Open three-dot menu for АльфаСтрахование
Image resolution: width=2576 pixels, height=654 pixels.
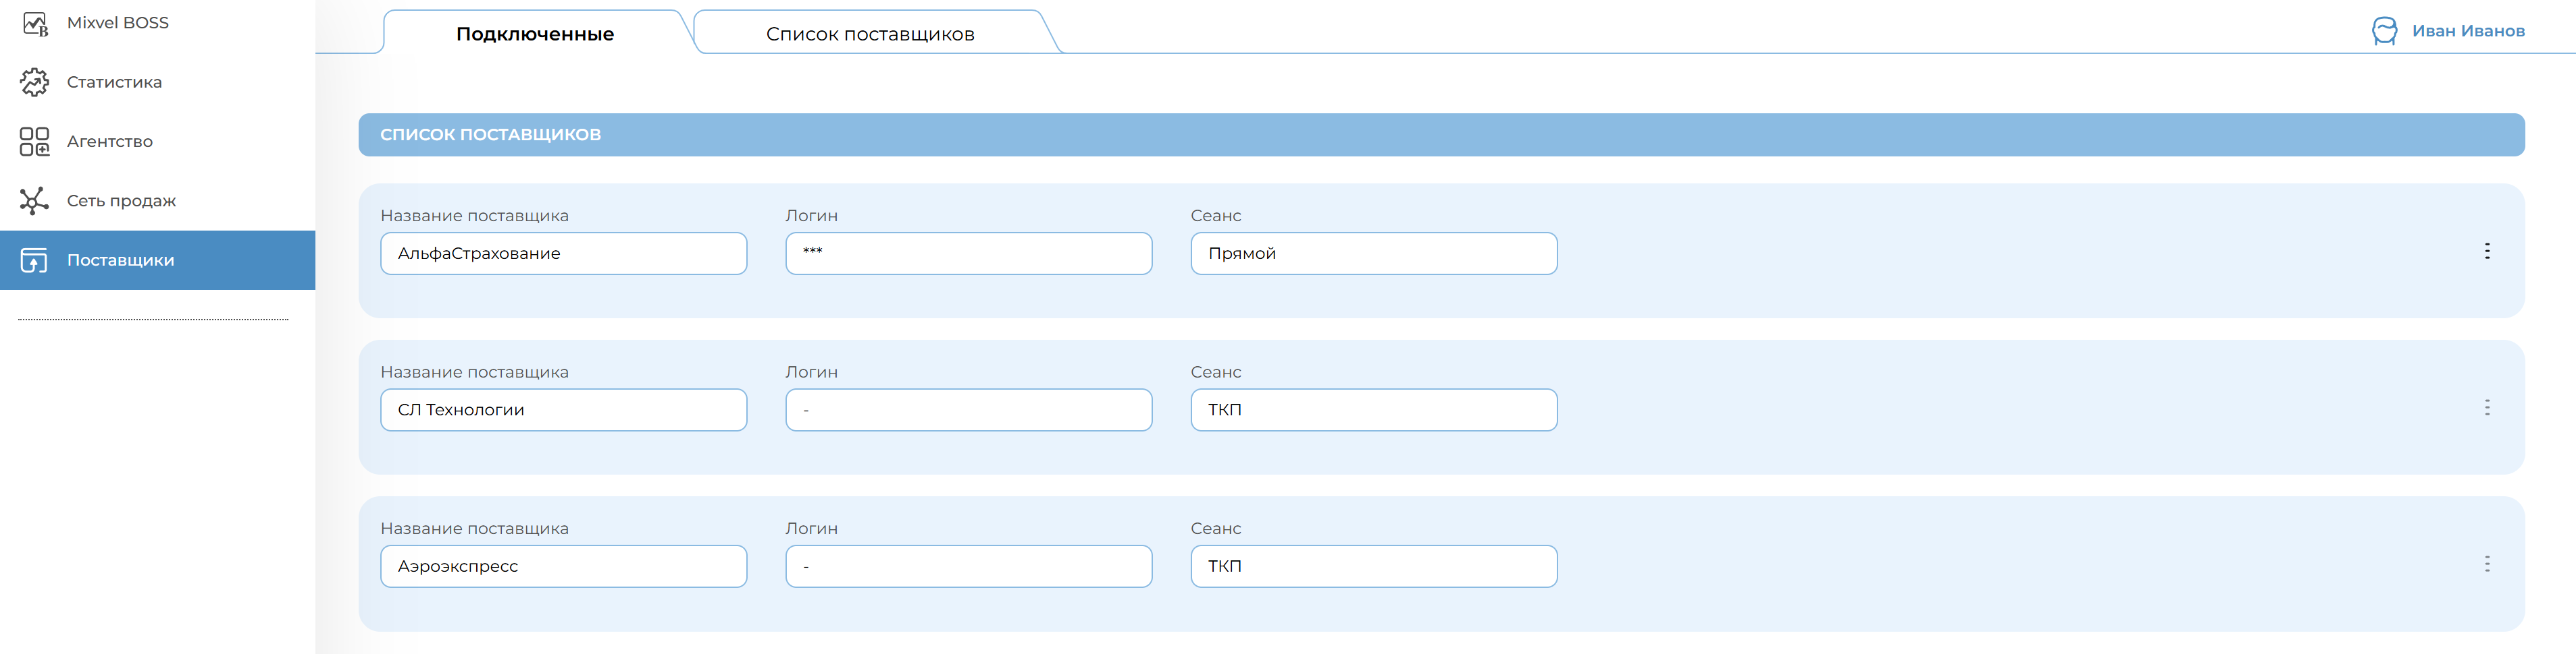click(2486, 251)
